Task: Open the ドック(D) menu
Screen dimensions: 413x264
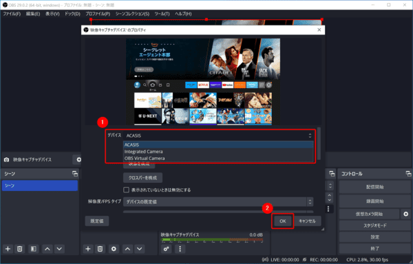Action: click(72, 14)
